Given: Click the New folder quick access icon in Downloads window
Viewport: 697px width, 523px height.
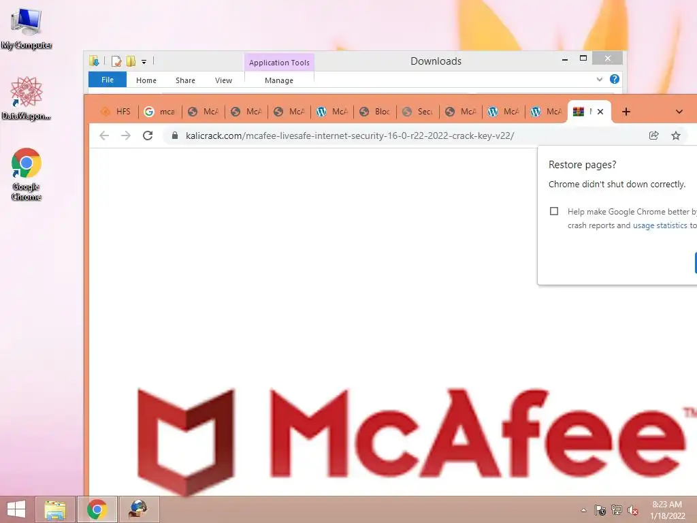Looking at the screenshot, I should pyautogui.click(x=131, y=61).
